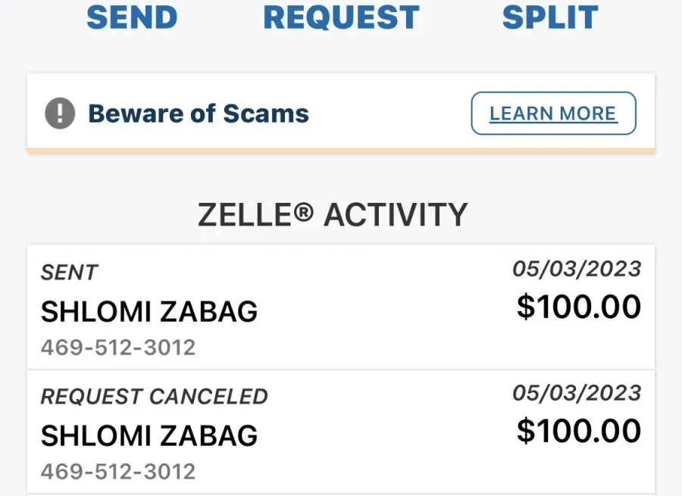Click the Beware of Scams text
This screenshot has height=496, width=682.
click(199, 114)
